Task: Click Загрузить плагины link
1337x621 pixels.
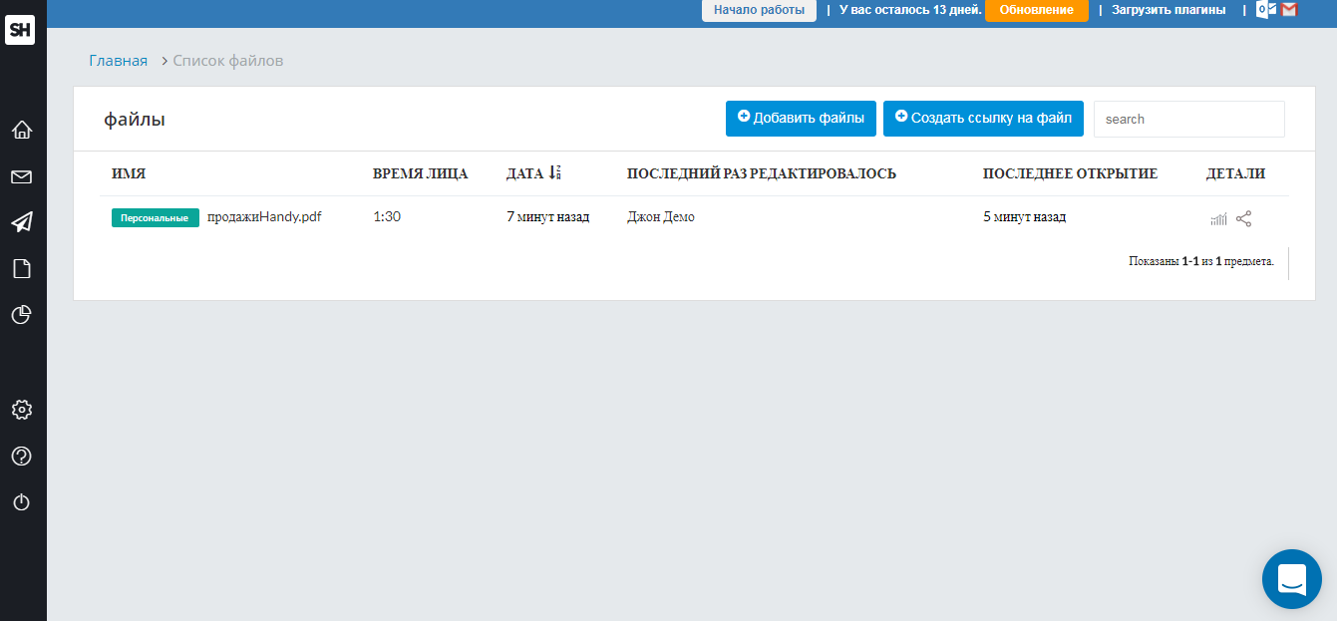Action: click(1169, 10)
